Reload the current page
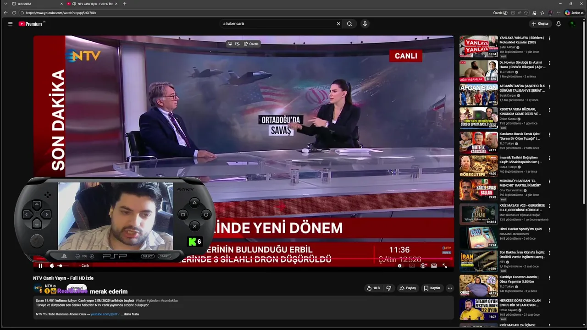 point(14,13)
